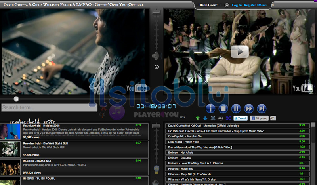Mute sound using the speaker icon

point(157,56)
